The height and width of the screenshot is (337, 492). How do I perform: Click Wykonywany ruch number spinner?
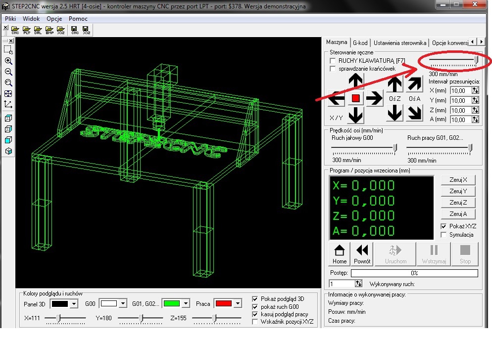point(359,284)
